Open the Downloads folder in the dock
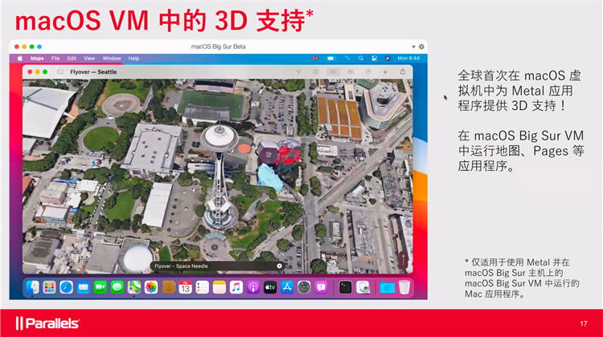The height and width of the screenshot is (337, 603). tap(388, 287)
